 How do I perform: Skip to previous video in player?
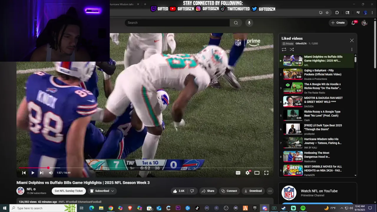24,173
